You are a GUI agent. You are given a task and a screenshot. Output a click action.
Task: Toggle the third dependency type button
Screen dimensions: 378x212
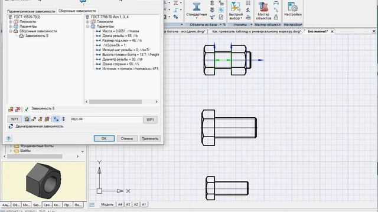(x=40, y=119)
